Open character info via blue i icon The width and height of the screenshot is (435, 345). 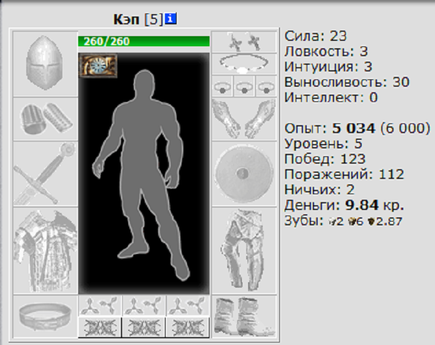[171, 20]
